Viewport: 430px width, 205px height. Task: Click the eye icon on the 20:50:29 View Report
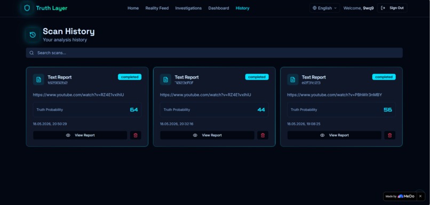[68, 135]
